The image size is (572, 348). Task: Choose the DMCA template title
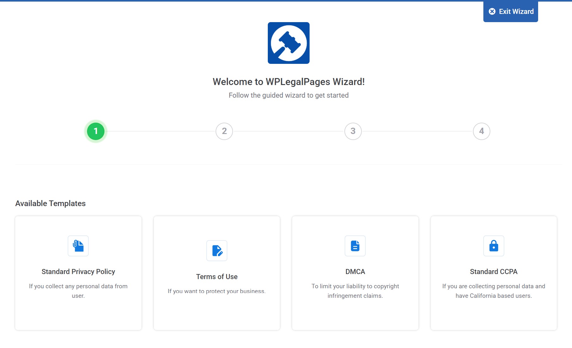tap(355, 272)
